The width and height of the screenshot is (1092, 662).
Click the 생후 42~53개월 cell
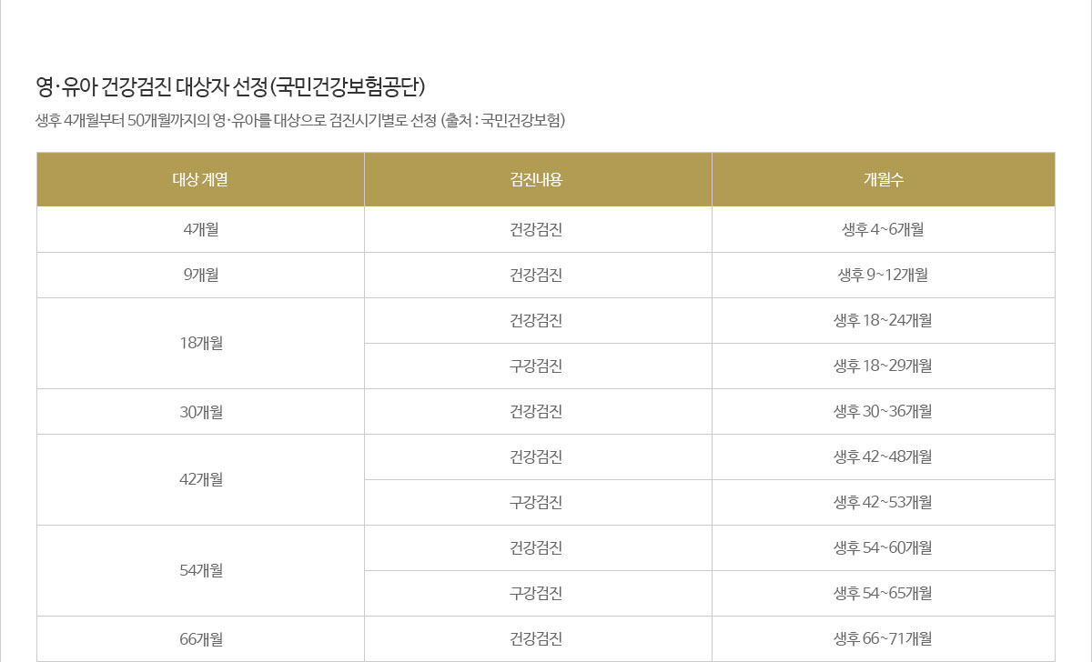(883, 502)
